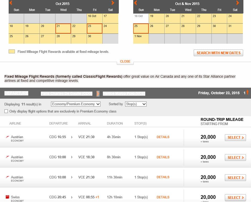This screenshot has height=202, width=251.
Task: Pick October 25 in the return calendar
Action: point(141,29)
